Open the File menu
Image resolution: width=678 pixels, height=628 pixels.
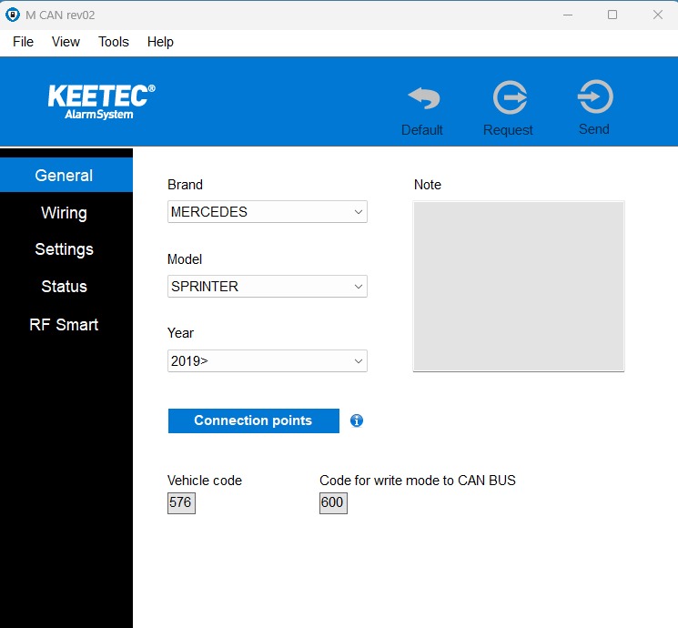pyautogui.click(x=23, y=42)
